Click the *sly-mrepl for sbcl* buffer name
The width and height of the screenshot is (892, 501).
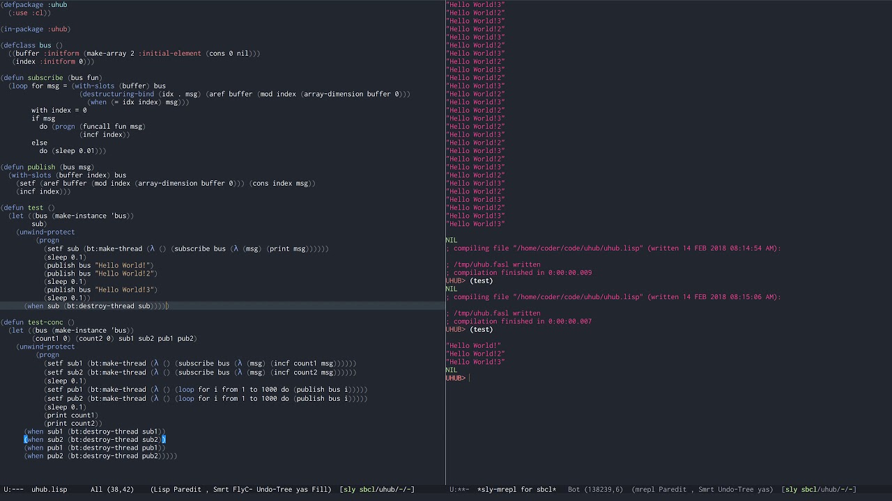tap(516, 490)
